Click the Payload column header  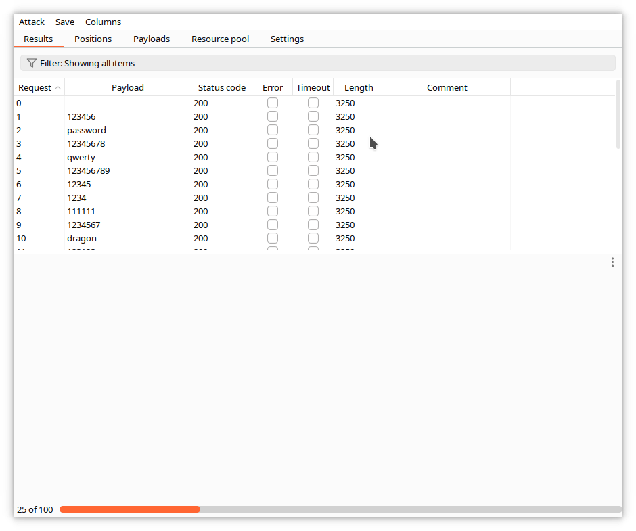(128, 87)
